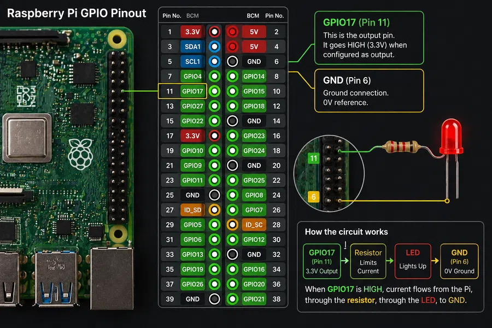Image resolution: width=492 pixels, height=328 pixels.
Task: Click the Raspberry Pi logo on the board
Action: pos(81,154)
